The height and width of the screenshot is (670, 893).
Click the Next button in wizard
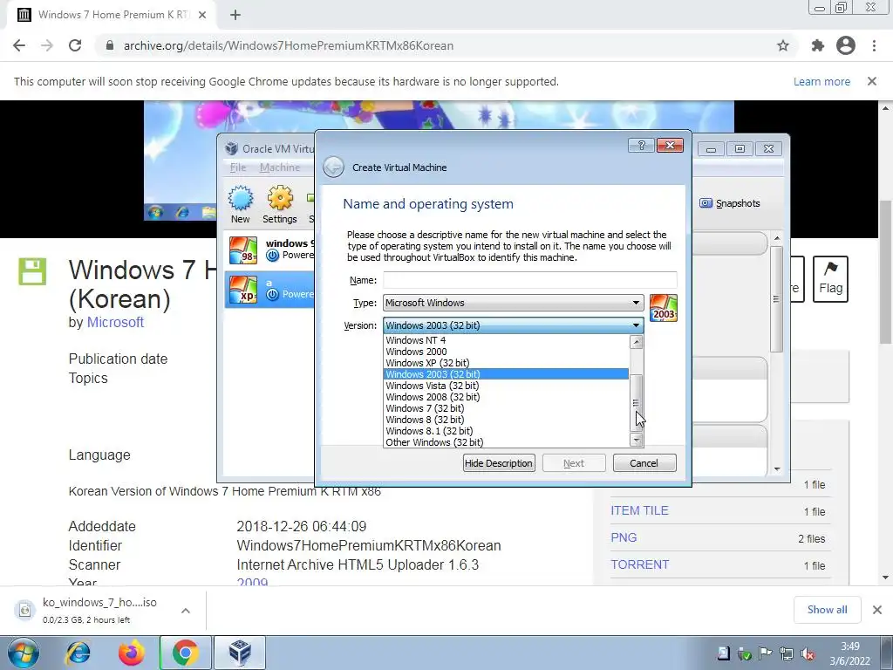(574, 463)
